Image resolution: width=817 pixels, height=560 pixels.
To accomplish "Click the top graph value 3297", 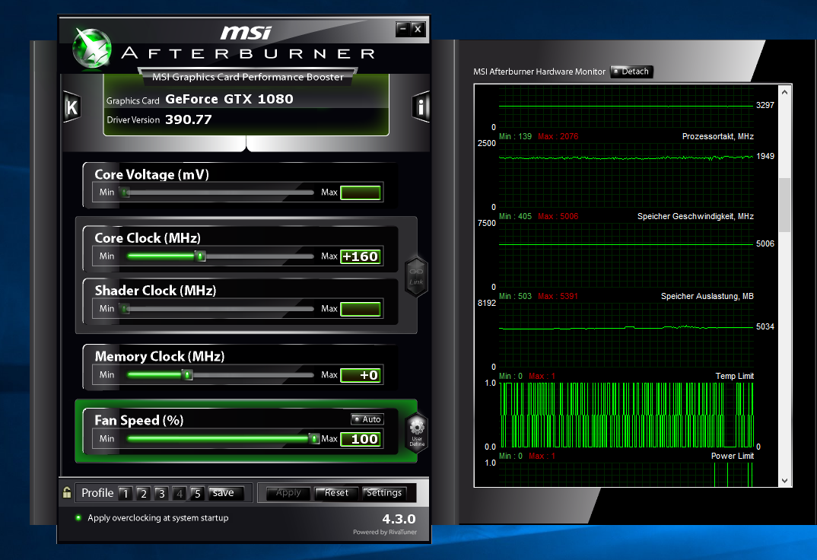I will [x=765, y=105].
